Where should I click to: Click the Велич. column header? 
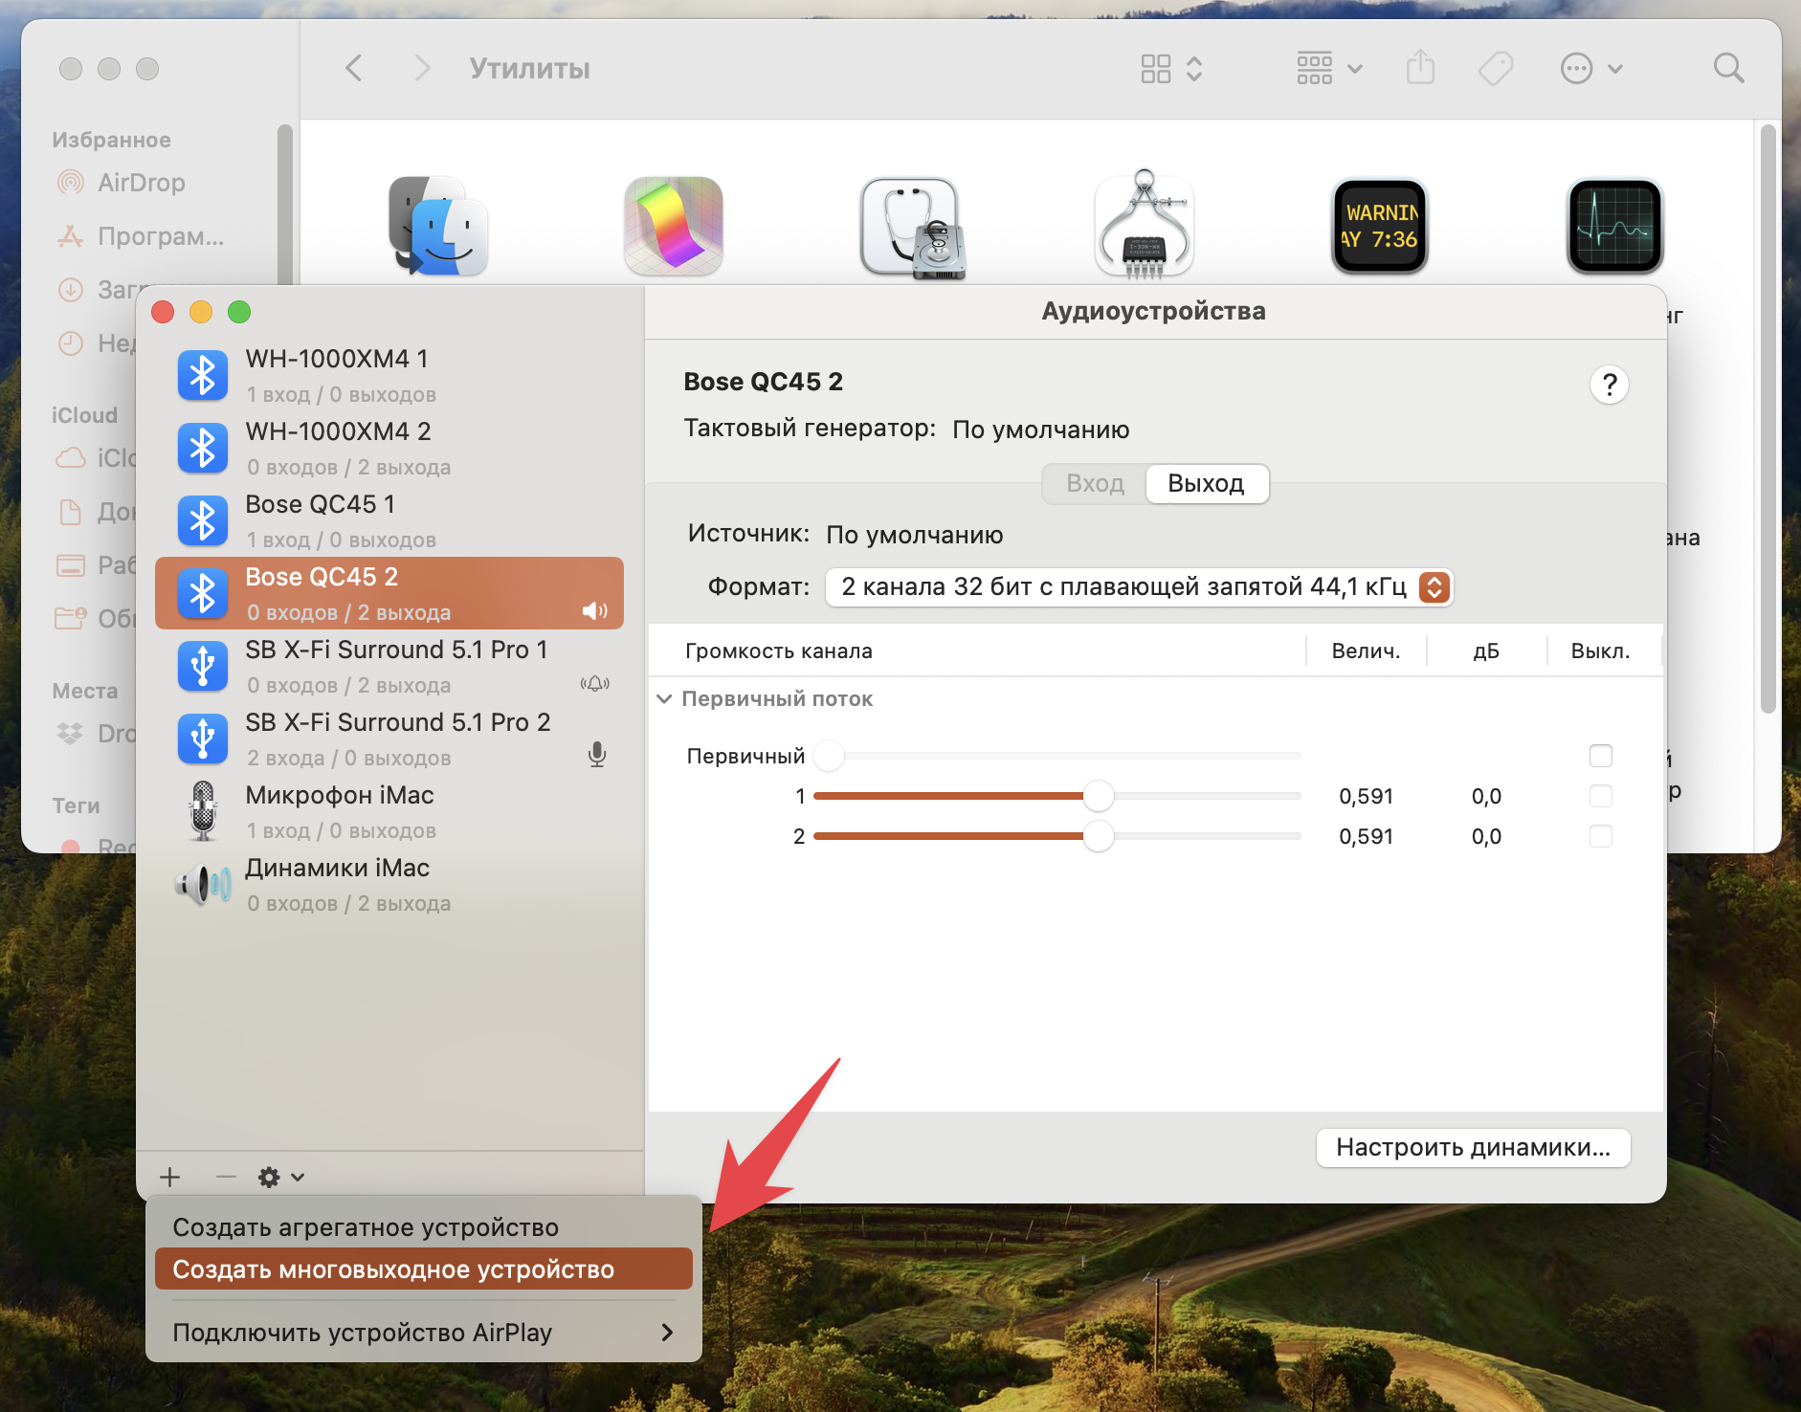tap(1367, 651)
